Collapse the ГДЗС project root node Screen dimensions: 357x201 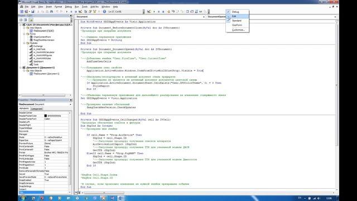(x=21, y=25)
